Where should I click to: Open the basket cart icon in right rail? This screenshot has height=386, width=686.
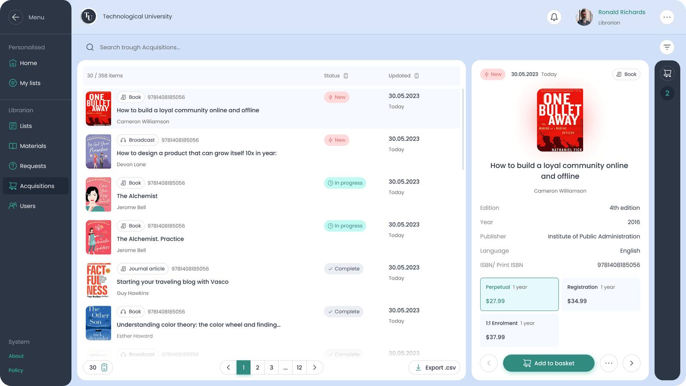tap(667, 73)
